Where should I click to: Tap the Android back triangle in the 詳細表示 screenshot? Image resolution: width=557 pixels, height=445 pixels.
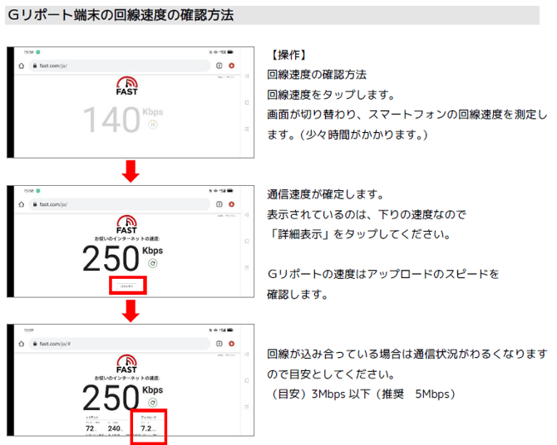click(x=247, y=215)
